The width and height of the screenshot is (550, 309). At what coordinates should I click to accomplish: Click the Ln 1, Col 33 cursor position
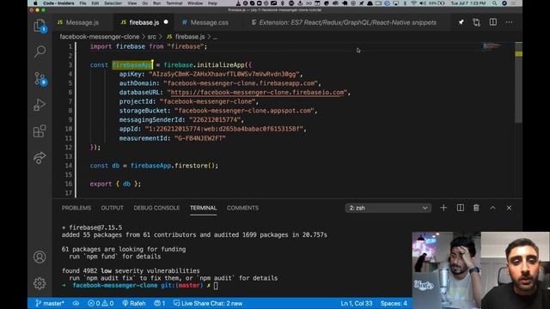point(357,303)
